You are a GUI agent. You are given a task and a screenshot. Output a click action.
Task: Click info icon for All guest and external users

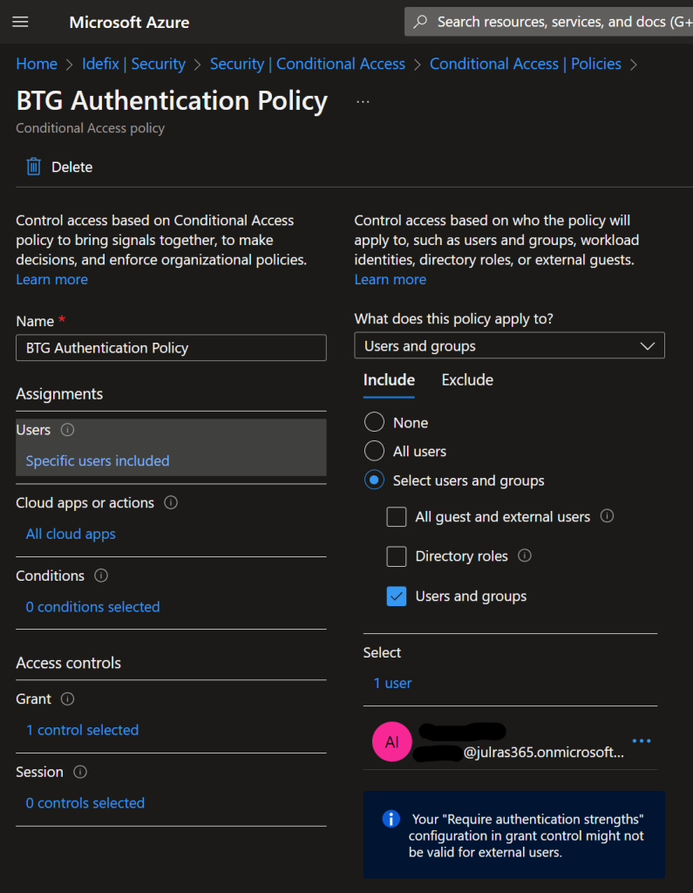tap(607, 516)
